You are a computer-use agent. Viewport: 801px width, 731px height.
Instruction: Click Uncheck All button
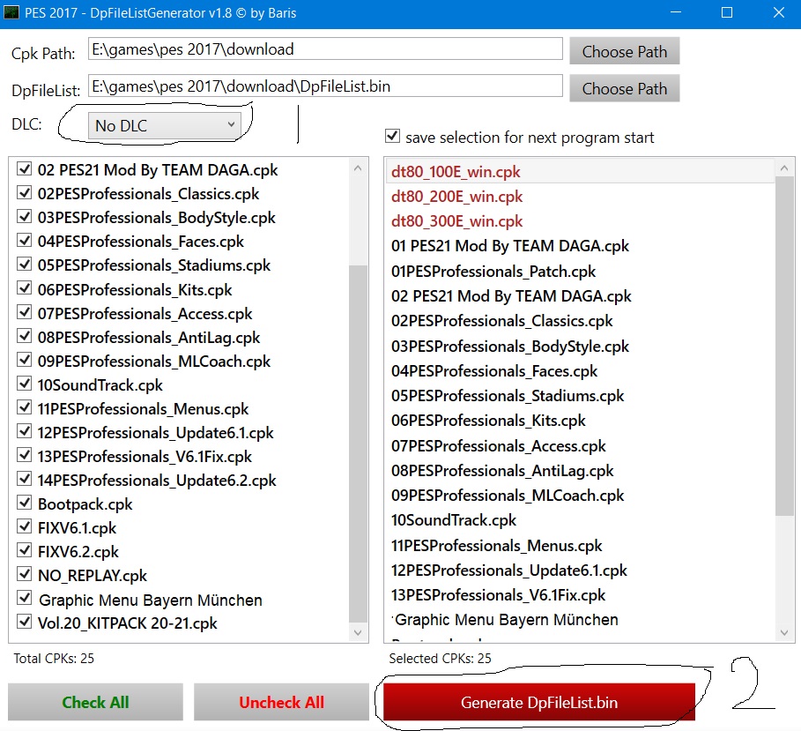281,702
